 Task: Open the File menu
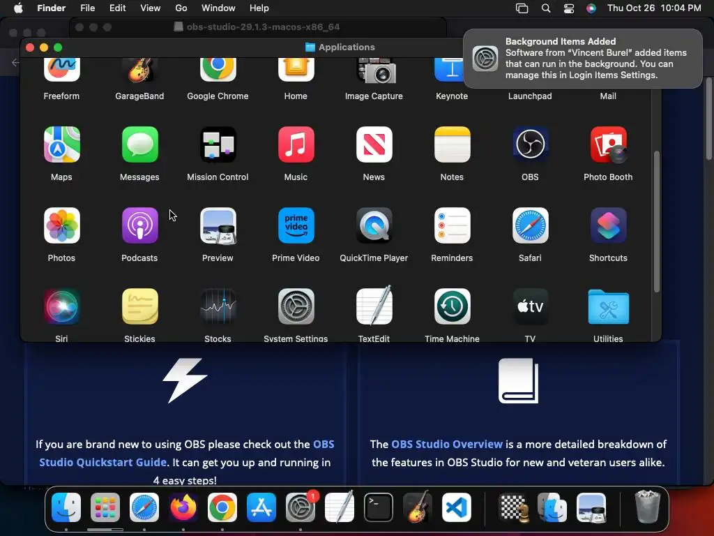coord(87,8)
